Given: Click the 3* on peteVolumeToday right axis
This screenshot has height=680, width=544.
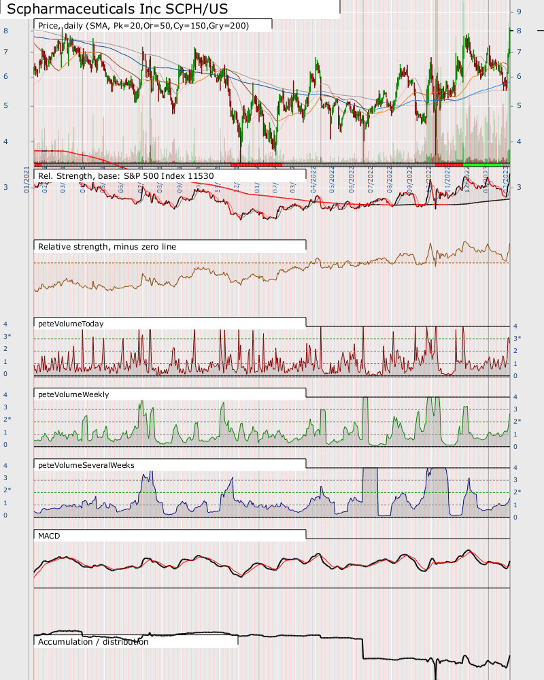Looking at the screenshot, I should pyautogui.click(x=517, y=338).
